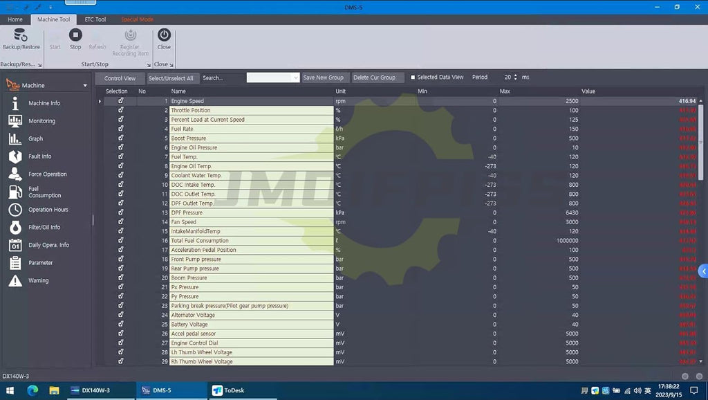Uncheck Alternator Voltage selection checkbox
Viewport: 708px width, 400px height.
(120, 315)
